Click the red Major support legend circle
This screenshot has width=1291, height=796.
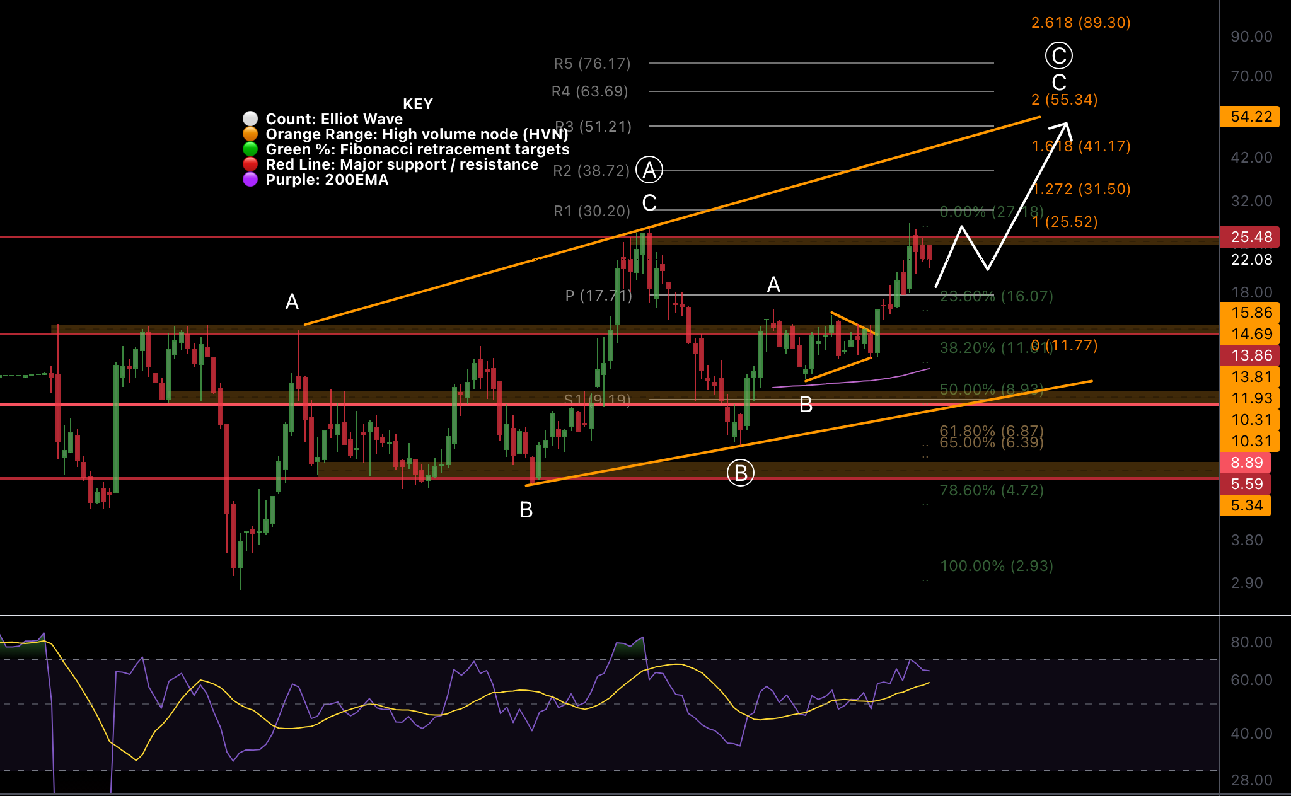pyautogui.click(x=250, y=164)
